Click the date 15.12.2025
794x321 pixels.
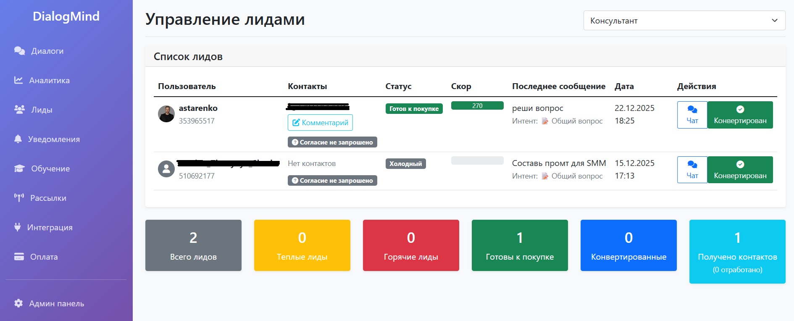(634, 163)
